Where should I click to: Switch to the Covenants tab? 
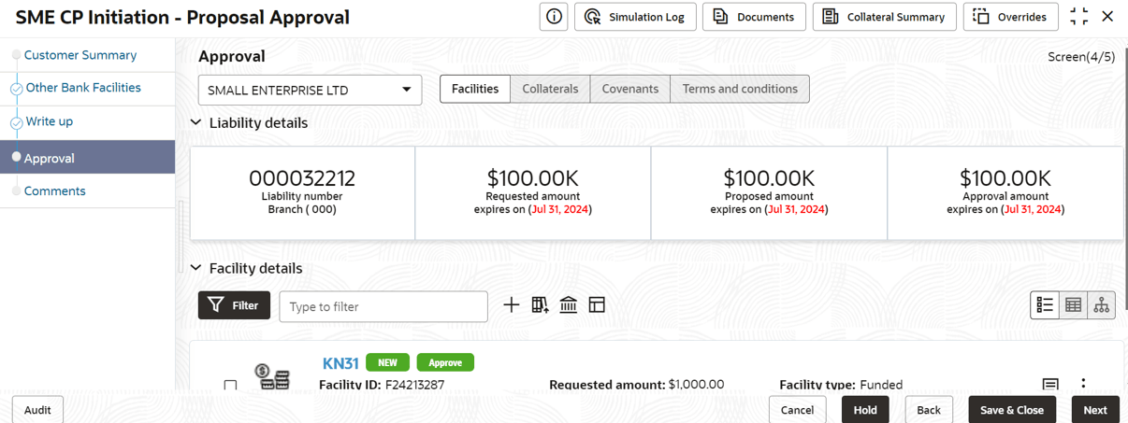click(630, 89)
